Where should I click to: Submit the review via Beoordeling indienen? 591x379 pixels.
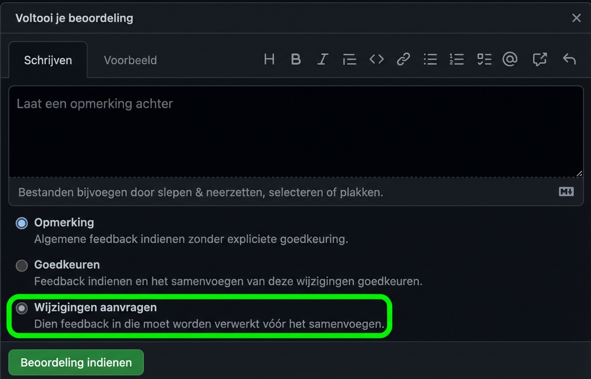pyautogui.click(x=76, y=362)
